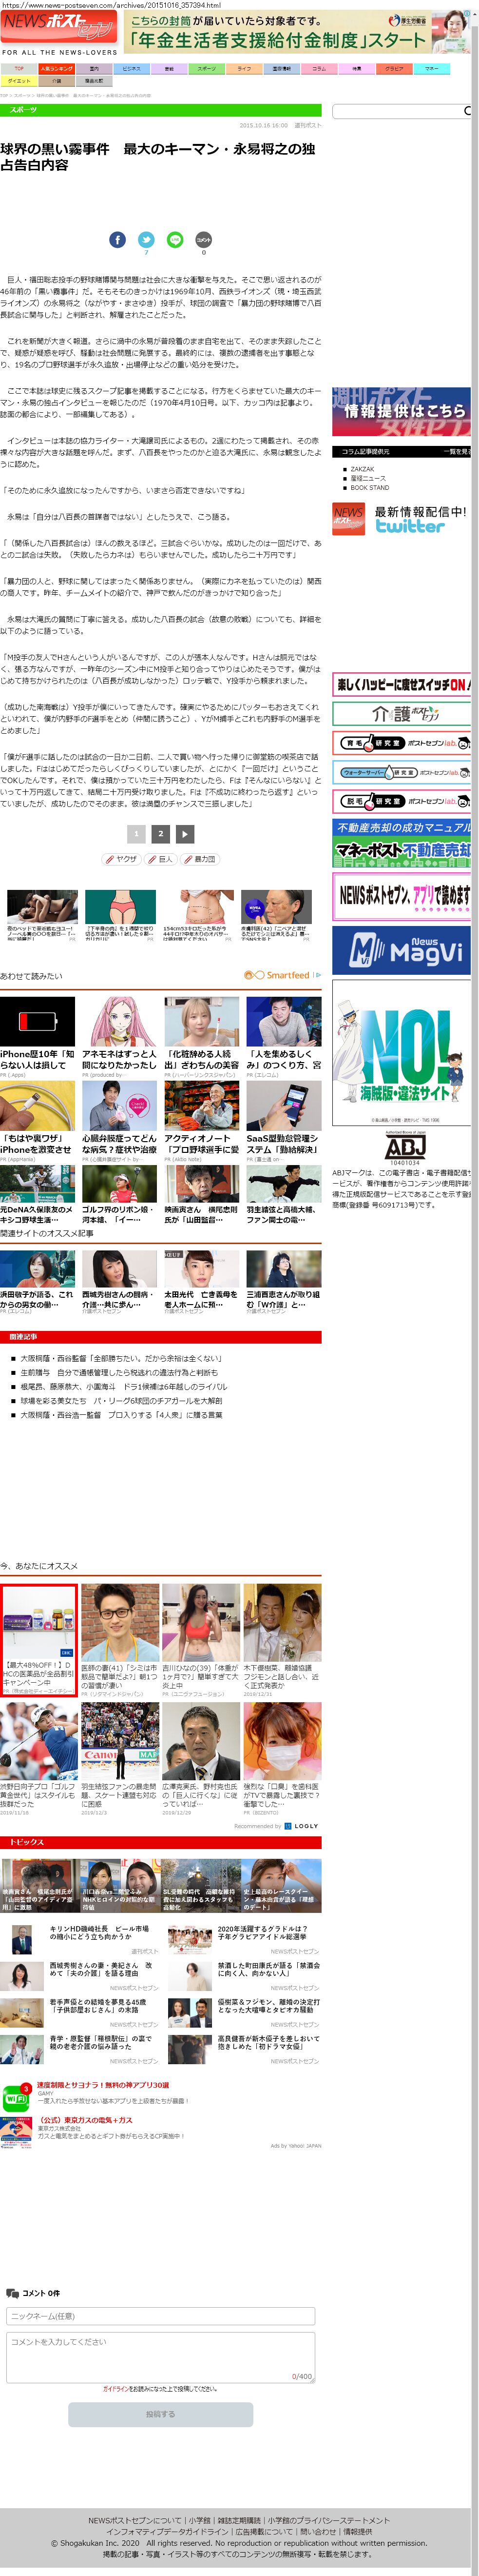Open related article 生前贈与 自分で通帳管理
479x2576 pixels.
(x=119, y=1373)
